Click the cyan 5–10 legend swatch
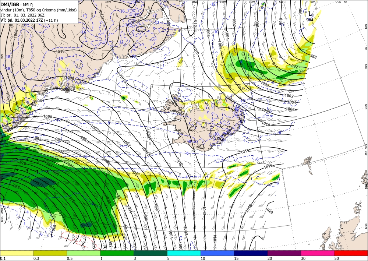The image size is (368, 261). pyautogui.click(x=184, y=253)
